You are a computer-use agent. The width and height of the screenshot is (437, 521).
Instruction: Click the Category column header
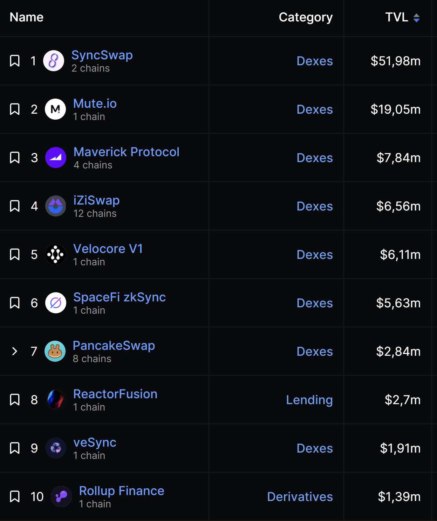click(306, 17)
